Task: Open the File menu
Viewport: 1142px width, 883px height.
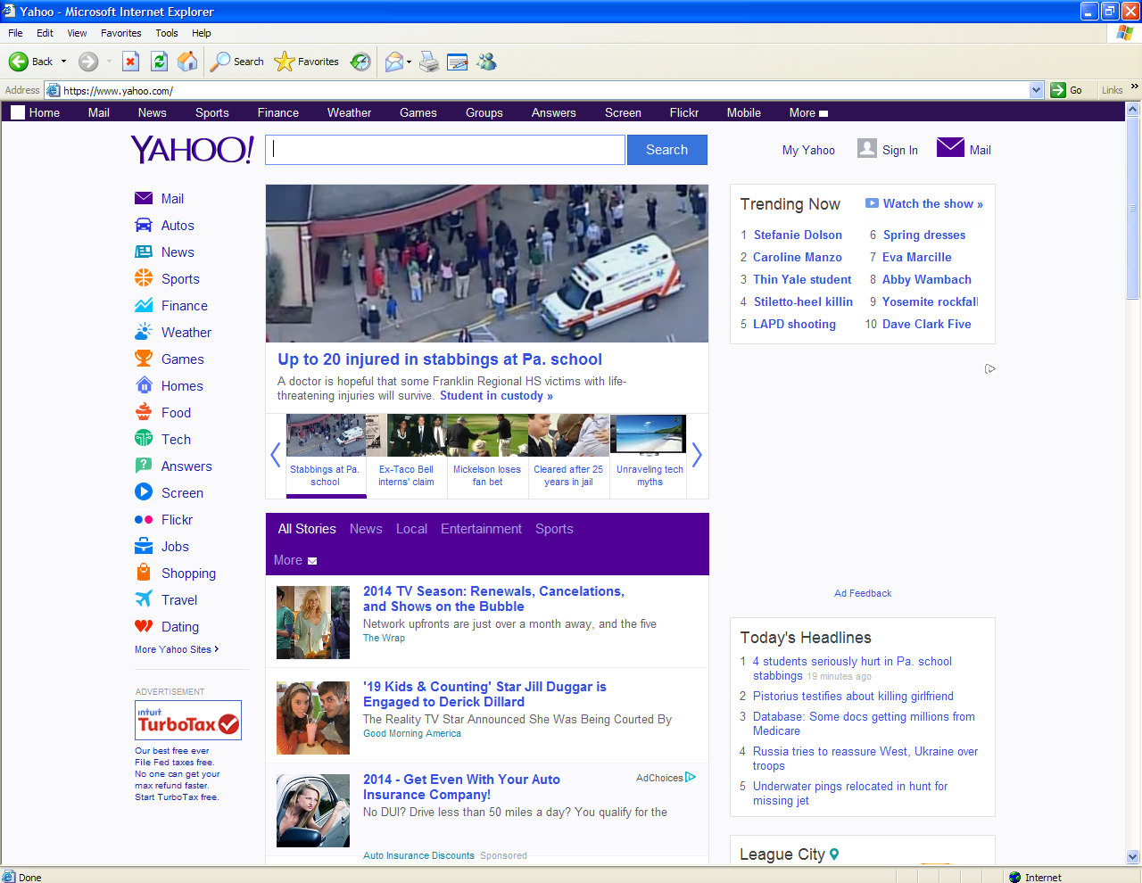Action: tap(15, 33)
